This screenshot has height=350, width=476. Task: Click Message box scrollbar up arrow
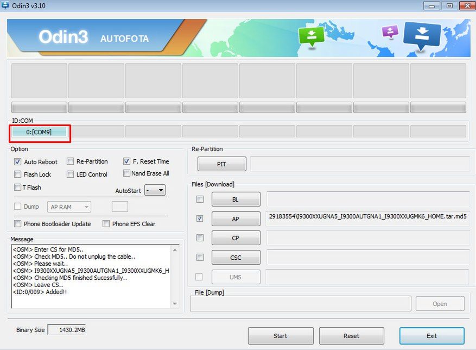[175, 250]
